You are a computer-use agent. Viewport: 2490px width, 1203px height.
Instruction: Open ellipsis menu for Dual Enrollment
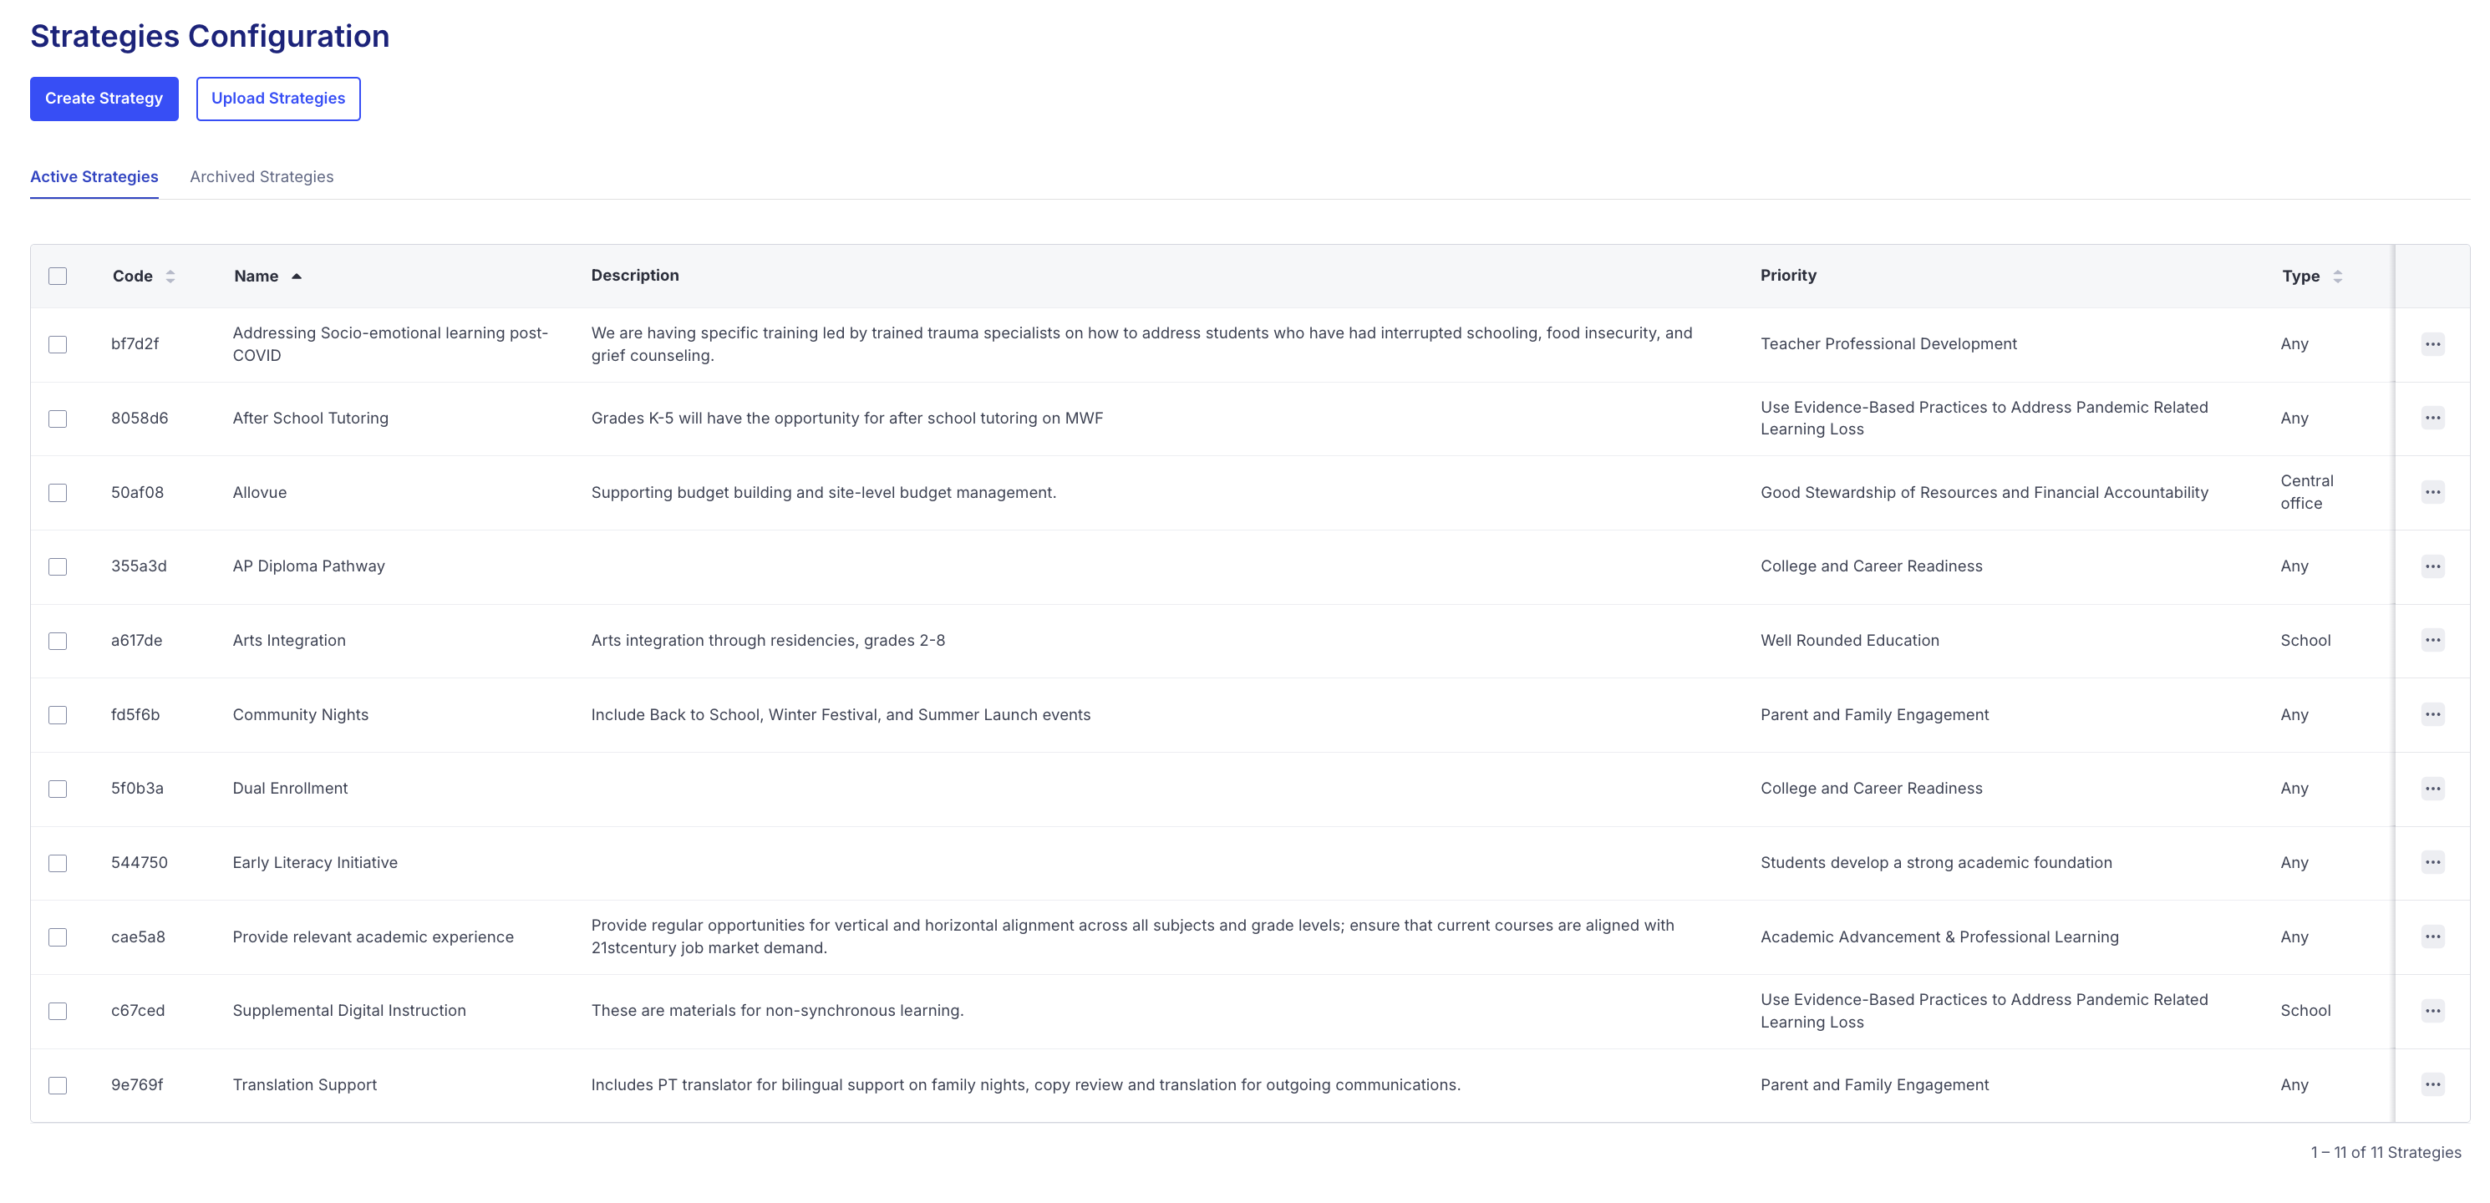2432,789
